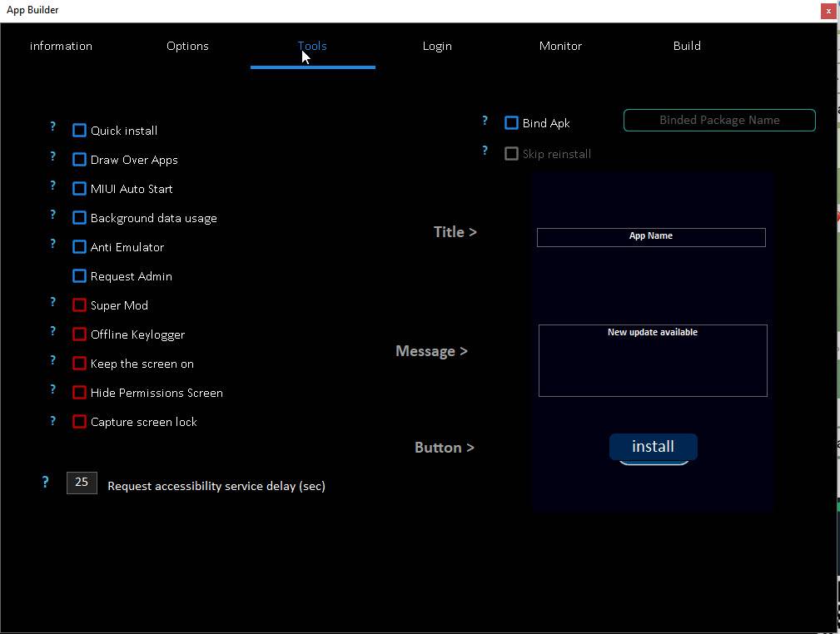840x634 pixels.
Task: Go to the Login tab
Action: [x=437, y=46]
